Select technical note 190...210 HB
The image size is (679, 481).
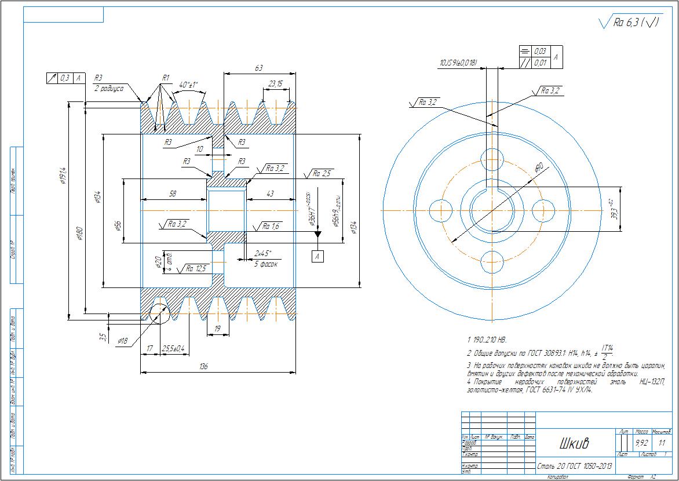coord(487,340)
